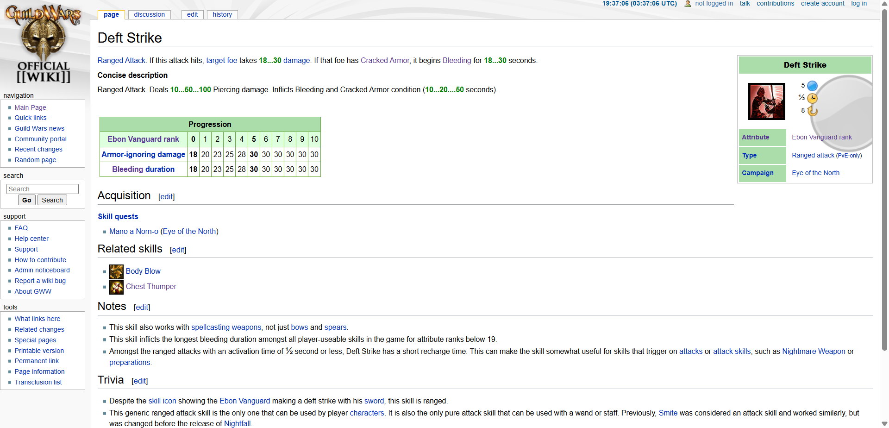Open Recent changes link
The height and width of the screenshot is (428, 889).
point(38,149)
